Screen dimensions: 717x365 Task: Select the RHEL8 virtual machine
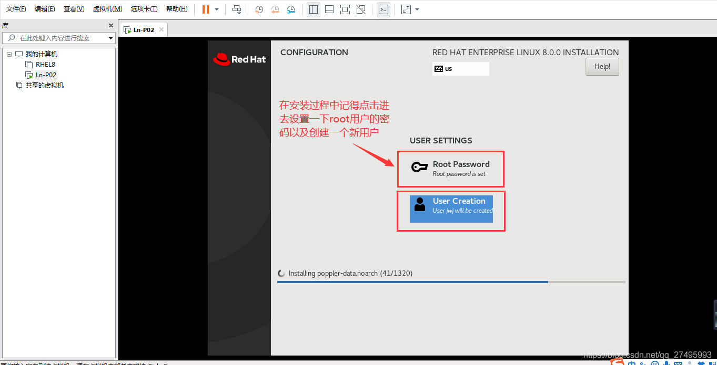pyautogui.click(x=45, y=65)
